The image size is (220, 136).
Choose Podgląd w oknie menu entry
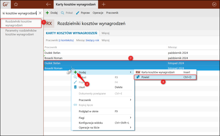[103, 111]
